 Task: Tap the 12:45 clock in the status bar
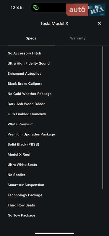(x=17, y=7)
